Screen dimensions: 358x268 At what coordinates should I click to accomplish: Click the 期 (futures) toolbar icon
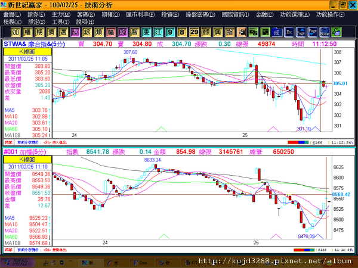[39, 32]
